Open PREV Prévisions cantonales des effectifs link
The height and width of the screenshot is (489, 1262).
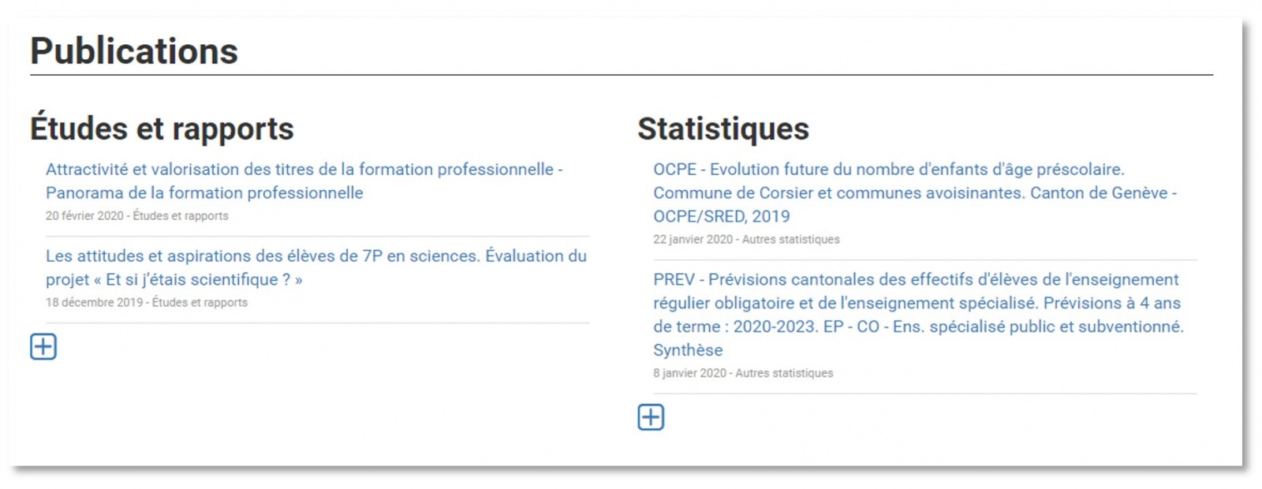(919, 315)
